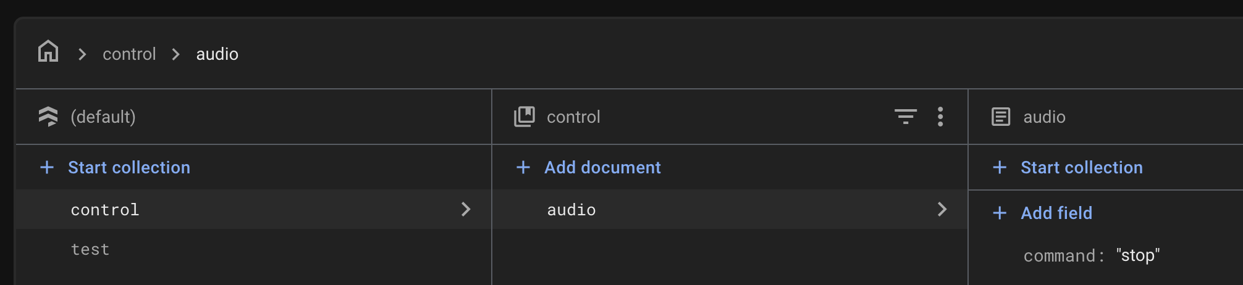1243x285 pixels.
Task: Click plus icon beside left Start collection
Action: point(47,167)
